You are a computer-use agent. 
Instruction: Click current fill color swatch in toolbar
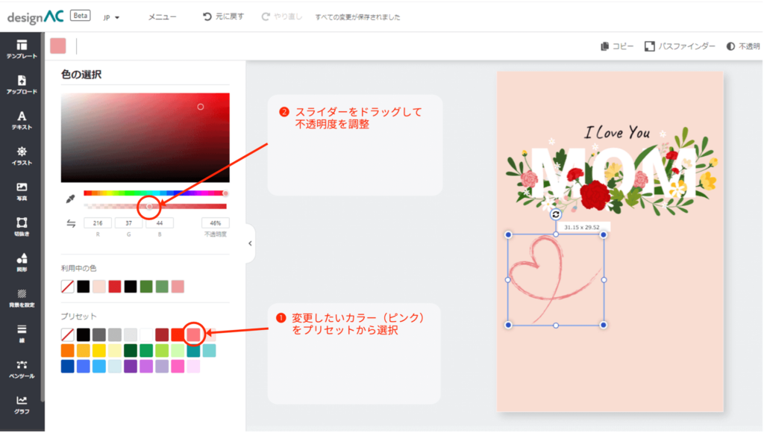(x=58, y=46)
